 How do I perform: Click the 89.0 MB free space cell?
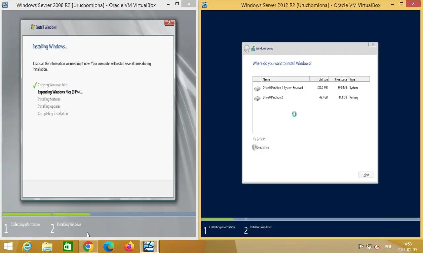(342, 88)
